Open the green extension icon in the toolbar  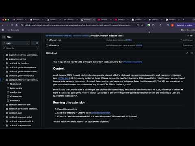pyautogui.click(x=149, y=25)
